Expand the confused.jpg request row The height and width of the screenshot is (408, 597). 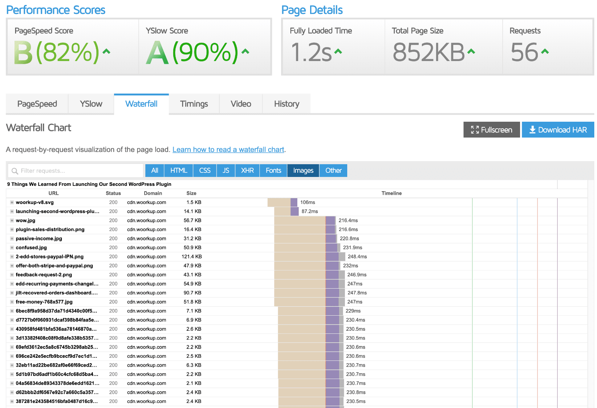pyautogui.click(x=12, y=248)
